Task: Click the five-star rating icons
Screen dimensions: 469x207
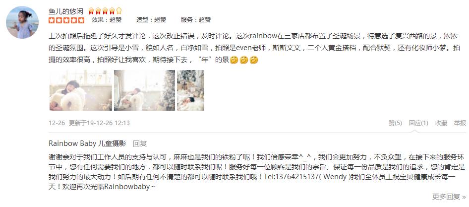Action: pos(66,20)
